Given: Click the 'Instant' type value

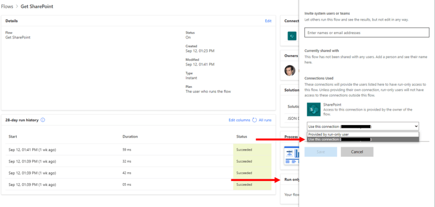Looking at the screenshot, I should coord(191,78).
